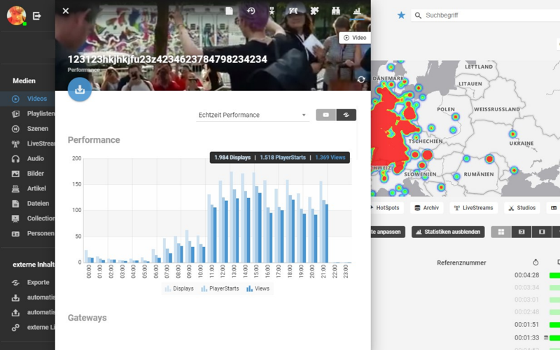This screenshot has width=560, height=350.
Task: Click the round blue download button
Action: click(x=80, y=90)
